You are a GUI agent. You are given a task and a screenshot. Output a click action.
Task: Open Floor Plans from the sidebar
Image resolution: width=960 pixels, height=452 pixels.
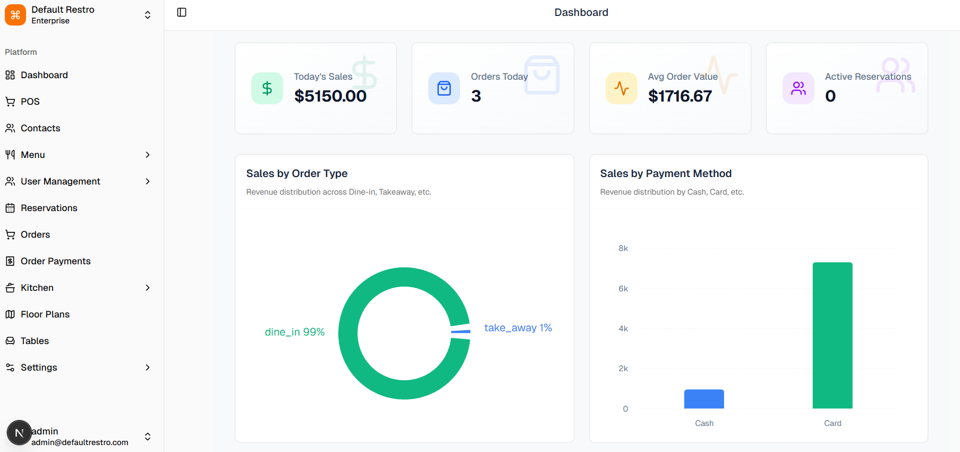[x=45, y=314]
